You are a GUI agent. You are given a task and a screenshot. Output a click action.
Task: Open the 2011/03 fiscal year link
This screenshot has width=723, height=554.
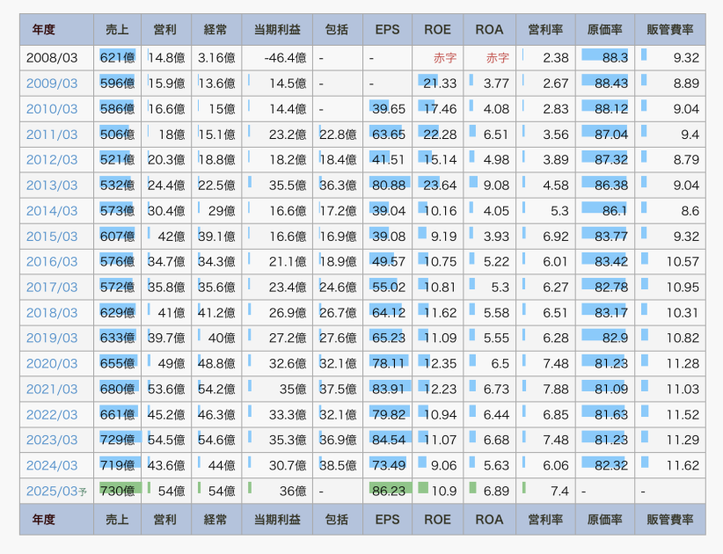pos(52,135)
